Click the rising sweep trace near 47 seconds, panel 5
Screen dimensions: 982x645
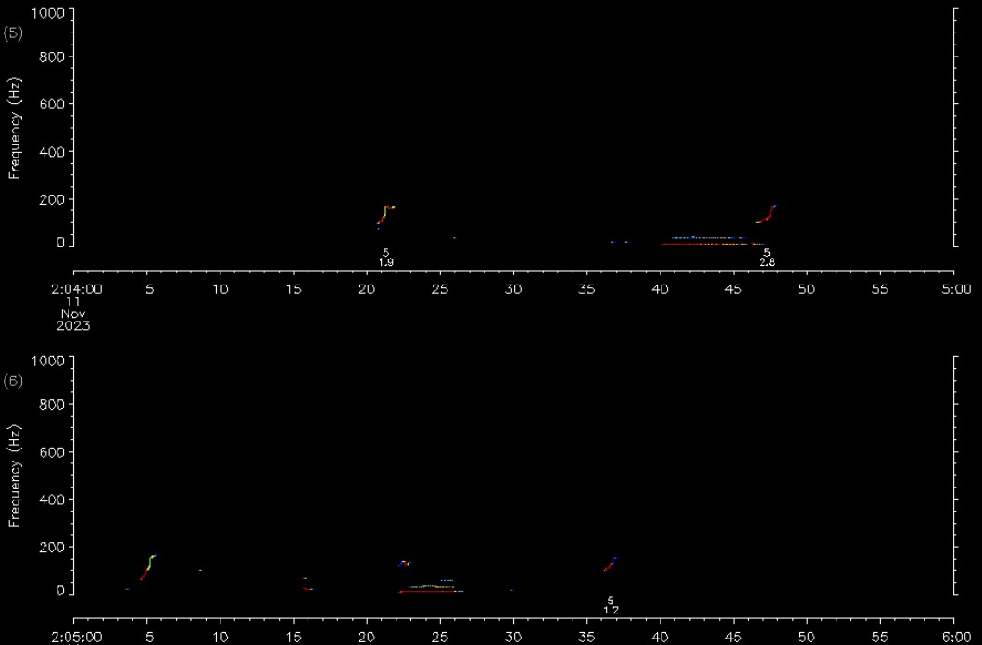[x=766, y=213]
